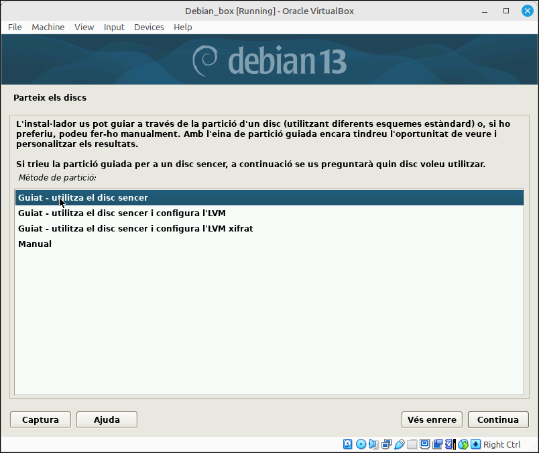Click the shared folders status icon

[412, 444]
